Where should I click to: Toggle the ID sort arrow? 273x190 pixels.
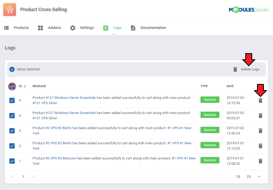[25, 86]
